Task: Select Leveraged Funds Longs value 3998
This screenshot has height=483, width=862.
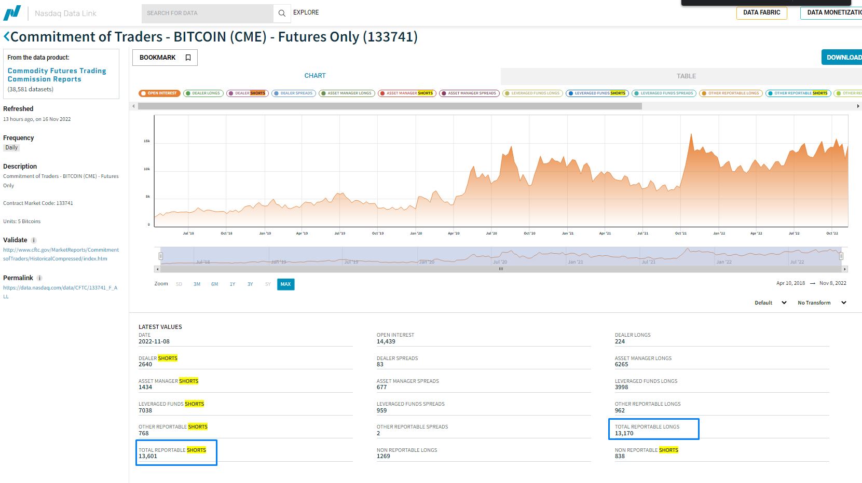Action: point(622,387)
